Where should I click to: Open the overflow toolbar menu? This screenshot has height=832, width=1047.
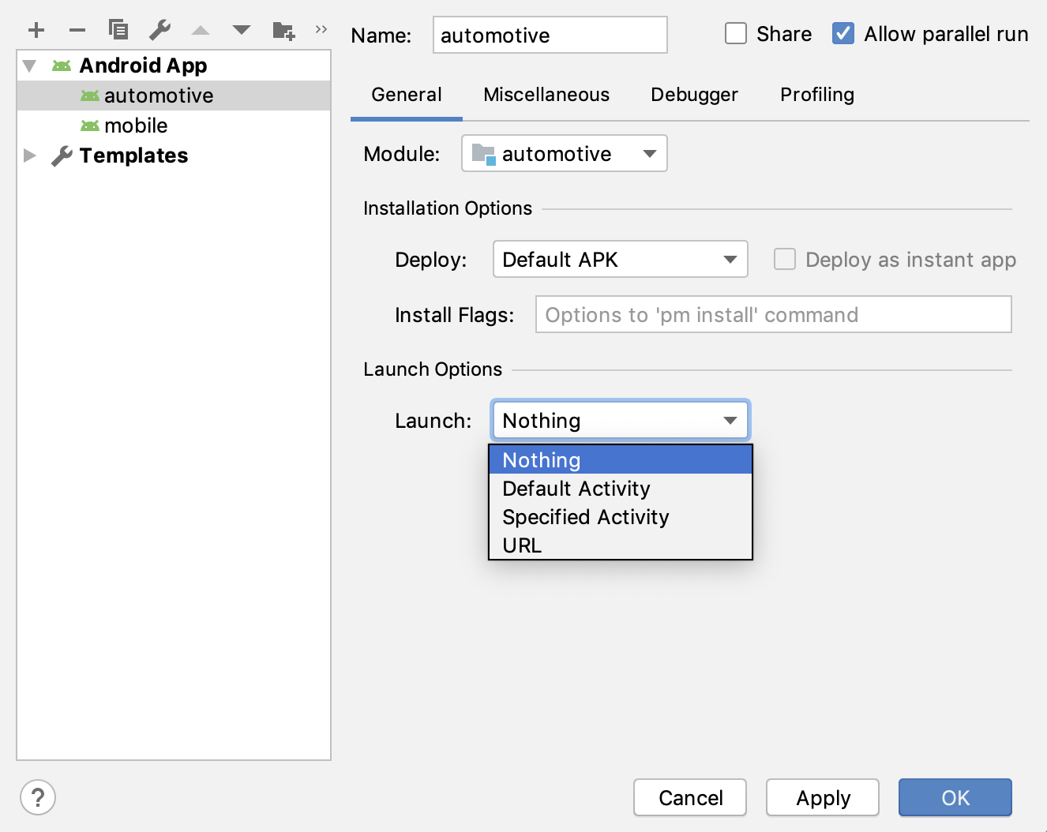(x=320, y=28)
